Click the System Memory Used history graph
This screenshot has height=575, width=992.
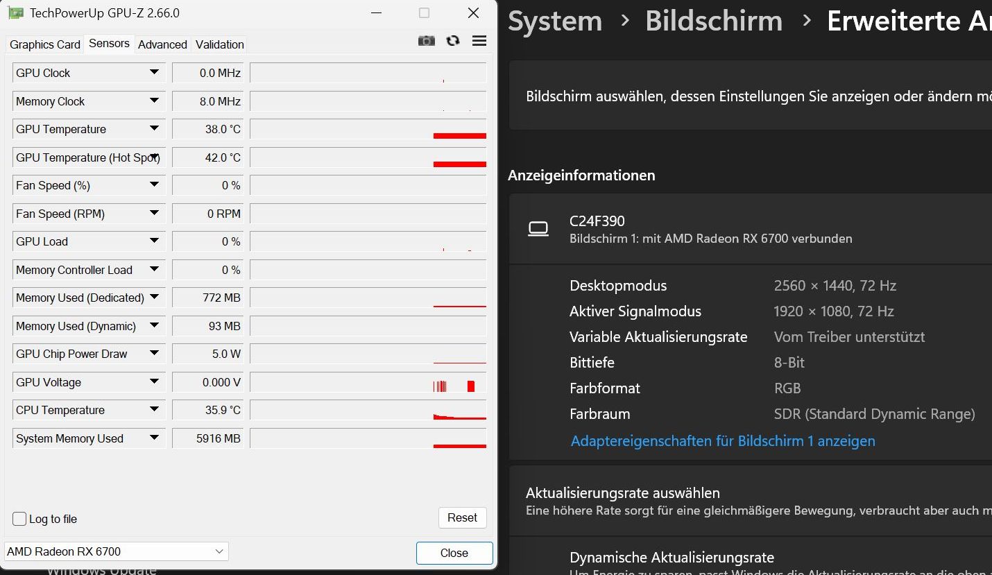click(x=368, y=438)
